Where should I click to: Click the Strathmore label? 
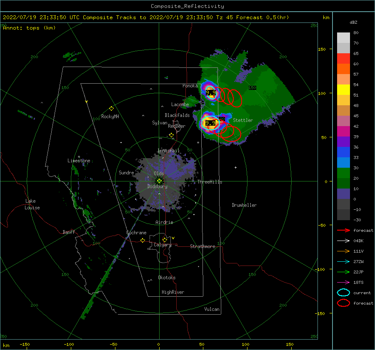tap(202, 246)
